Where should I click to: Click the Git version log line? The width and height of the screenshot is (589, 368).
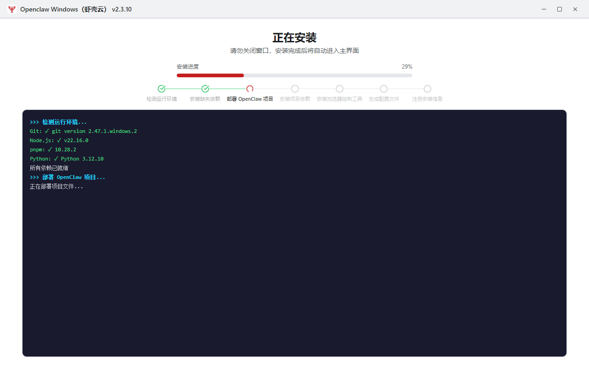click(83, 131)
